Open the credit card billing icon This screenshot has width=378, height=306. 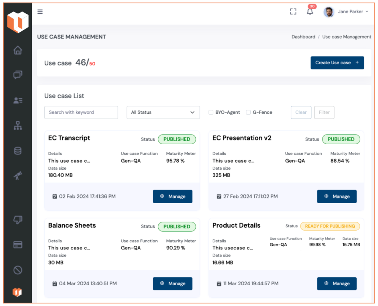(x=17, y=245)
